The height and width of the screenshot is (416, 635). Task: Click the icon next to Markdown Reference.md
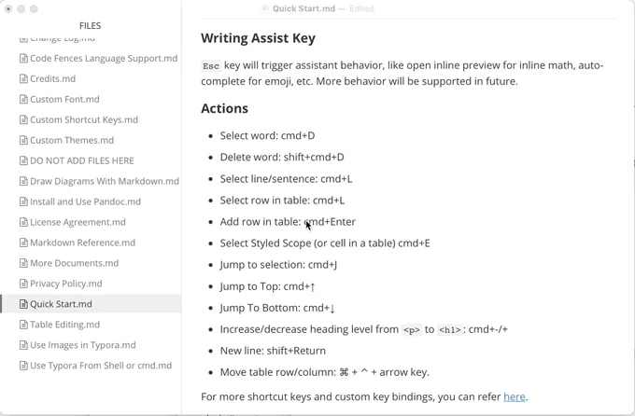click(x=24, y=243)
